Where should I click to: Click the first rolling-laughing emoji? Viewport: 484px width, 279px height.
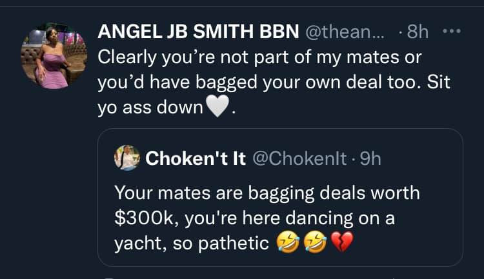pyautogui.click(x=288, y=242)
